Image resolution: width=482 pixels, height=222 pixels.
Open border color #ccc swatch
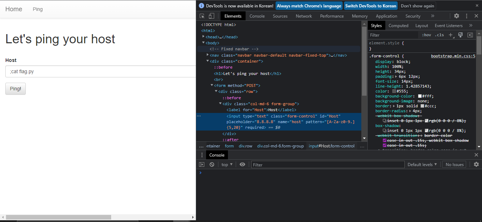(x=422, y=106)
